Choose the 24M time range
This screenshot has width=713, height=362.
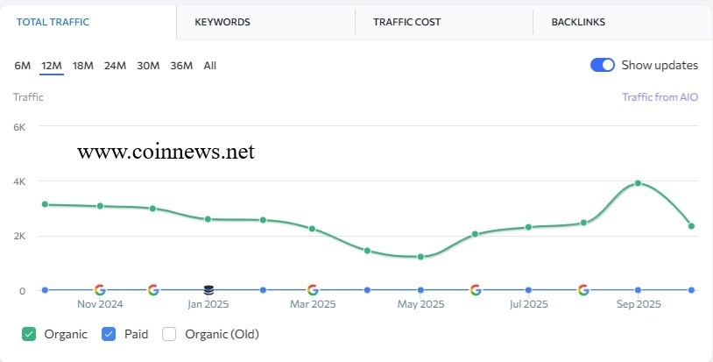115,66
